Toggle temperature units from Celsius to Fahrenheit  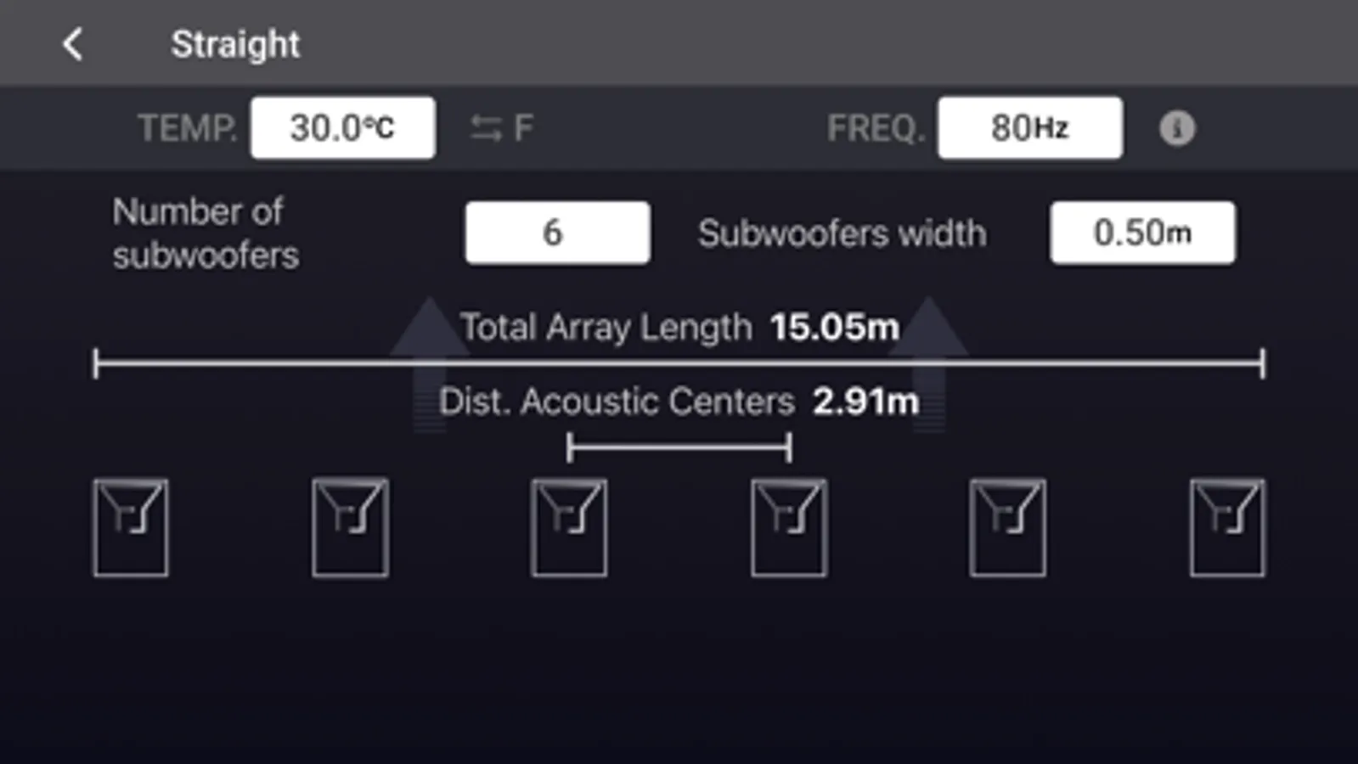[x=499, y=126]
